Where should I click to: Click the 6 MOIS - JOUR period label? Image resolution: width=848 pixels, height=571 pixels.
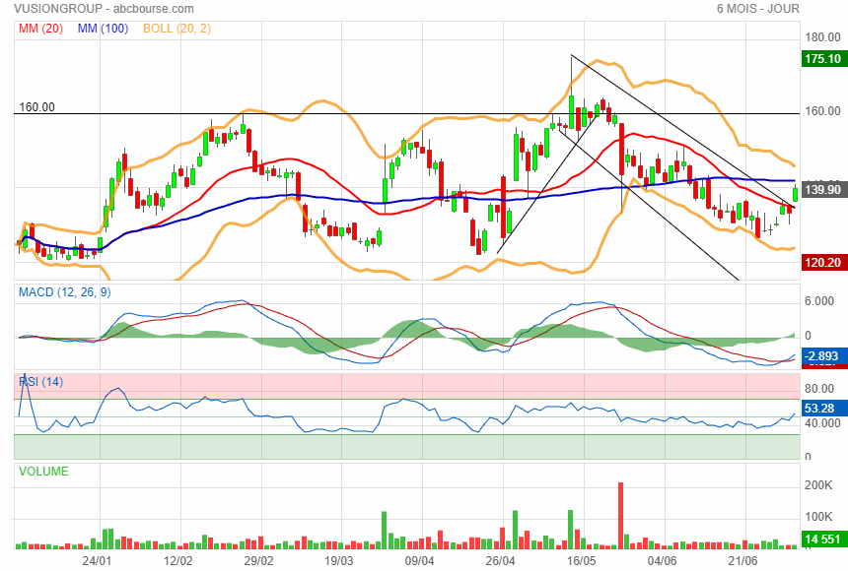tap(757, 9)
